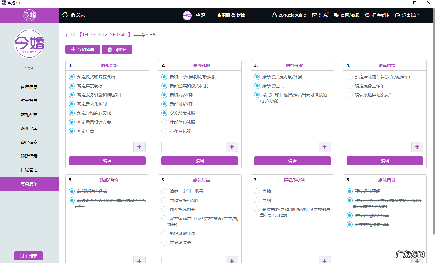Screen dimensions: 436x263
Task: Enable the 伴郎伴娘礼服 option
Action: (164, 122)
